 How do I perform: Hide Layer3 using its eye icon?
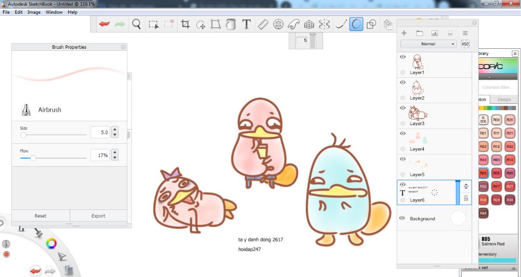pyautogui.click(x=403, y=108)
